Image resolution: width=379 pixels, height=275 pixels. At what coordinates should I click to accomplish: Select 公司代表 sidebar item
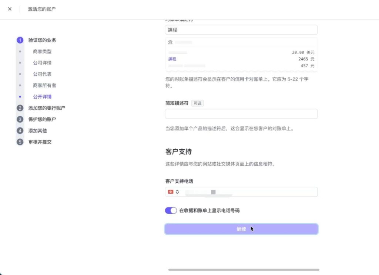tap(42, 74)
